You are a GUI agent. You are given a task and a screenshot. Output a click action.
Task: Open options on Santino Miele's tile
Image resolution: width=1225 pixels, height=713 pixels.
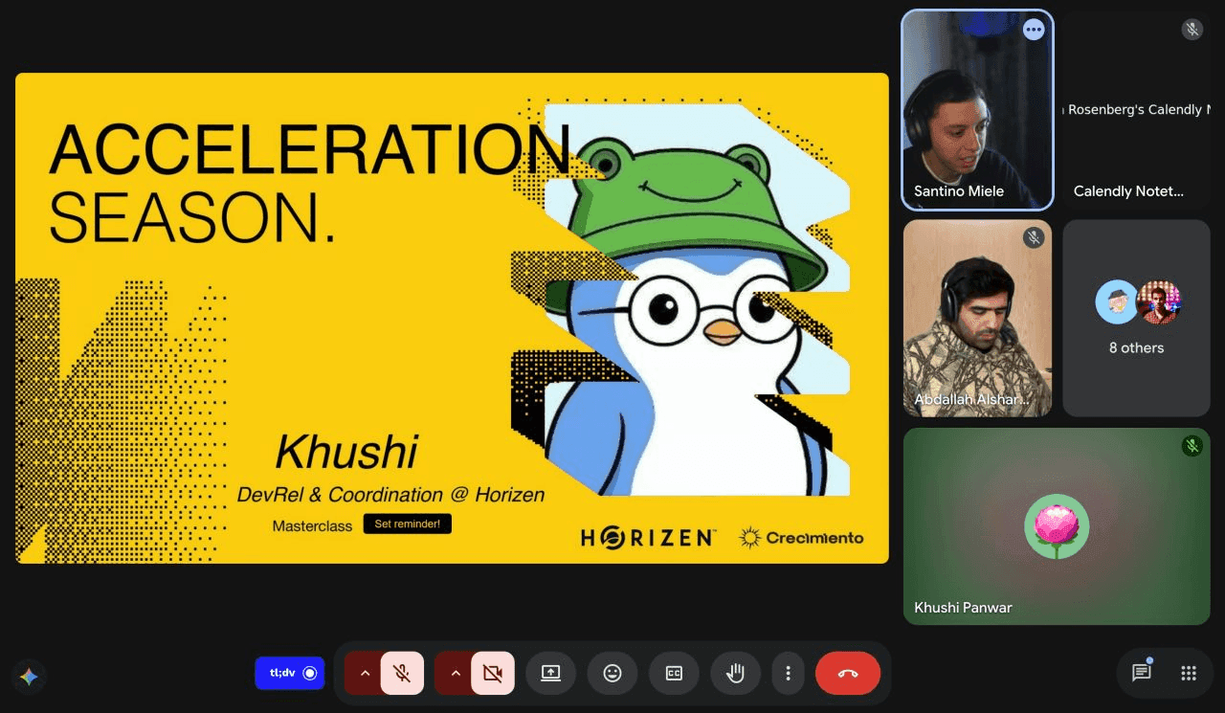(1033, 30)
